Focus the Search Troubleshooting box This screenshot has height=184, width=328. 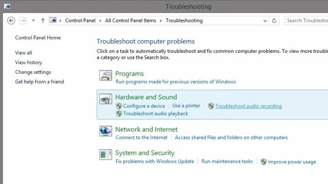coord(306,21)
